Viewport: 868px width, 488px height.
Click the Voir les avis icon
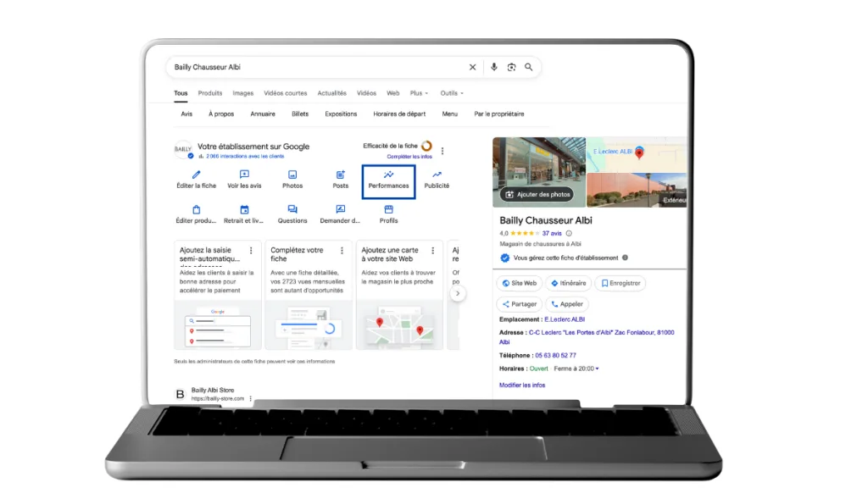pos(244,175)
